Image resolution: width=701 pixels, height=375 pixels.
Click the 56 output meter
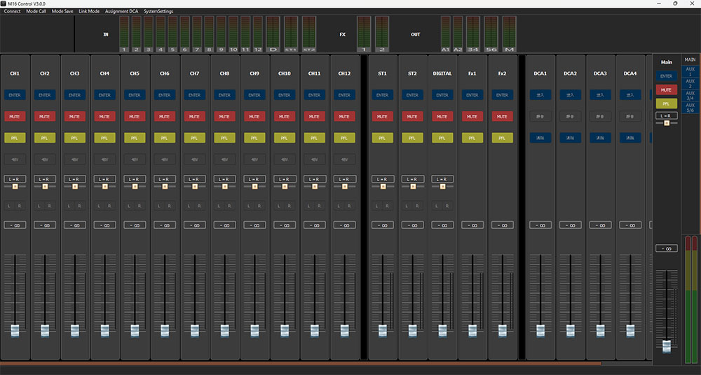(491, 34)
